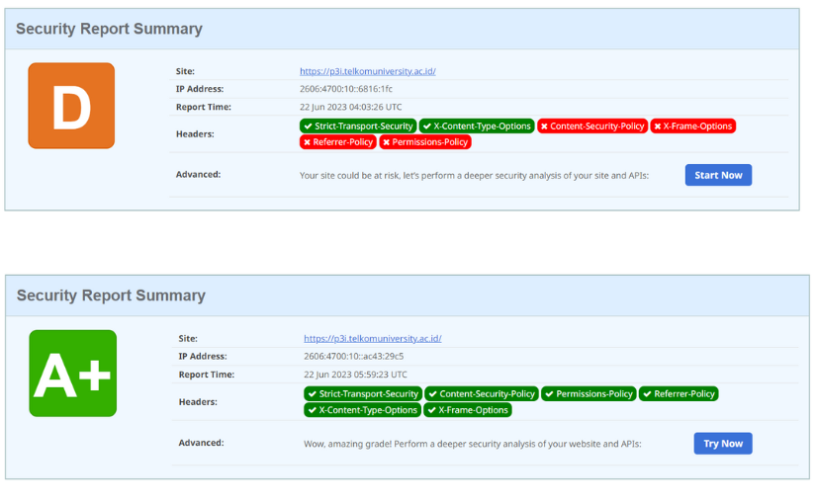Click Strict-Transport-Security badge in the A+ report
This screenshot has width=816, height=504.
click(363, 393)
